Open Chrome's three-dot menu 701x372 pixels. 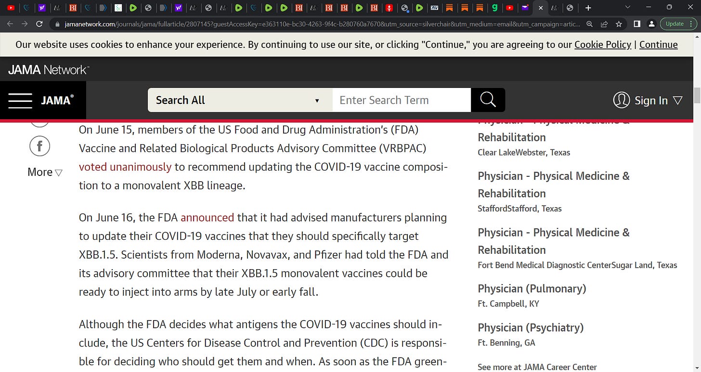692,24
